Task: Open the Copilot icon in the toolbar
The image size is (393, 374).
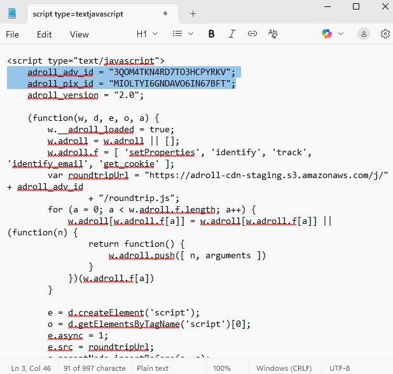Action: [326, 34]
